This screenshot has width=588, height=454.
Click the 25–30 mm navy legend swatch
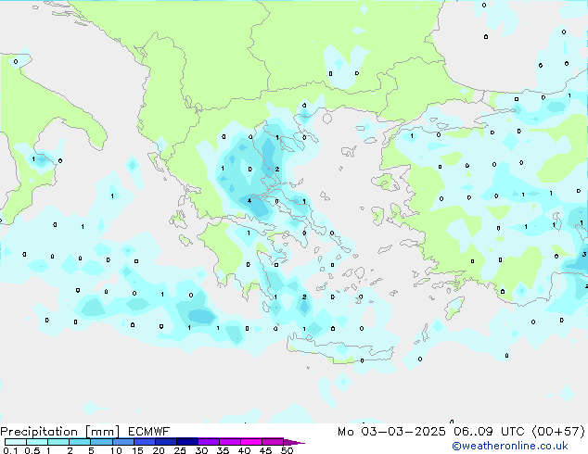(186, 442)
